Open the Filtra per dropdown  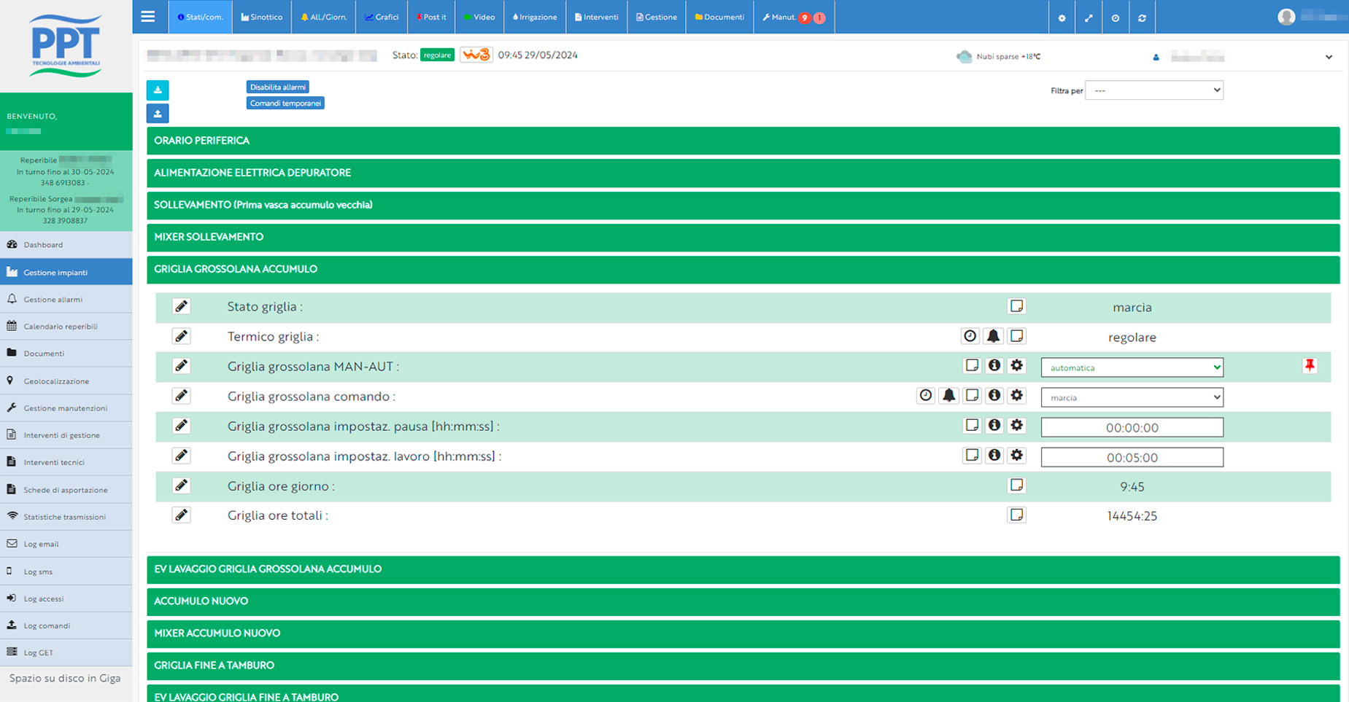pos(1154,90)
